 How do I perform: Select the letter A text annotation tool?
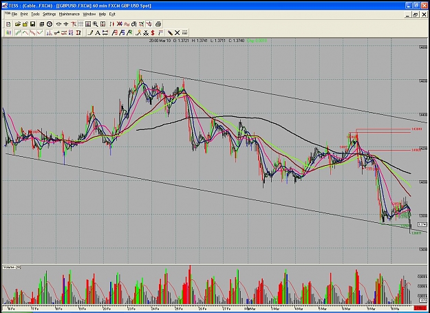coord(98,33)
